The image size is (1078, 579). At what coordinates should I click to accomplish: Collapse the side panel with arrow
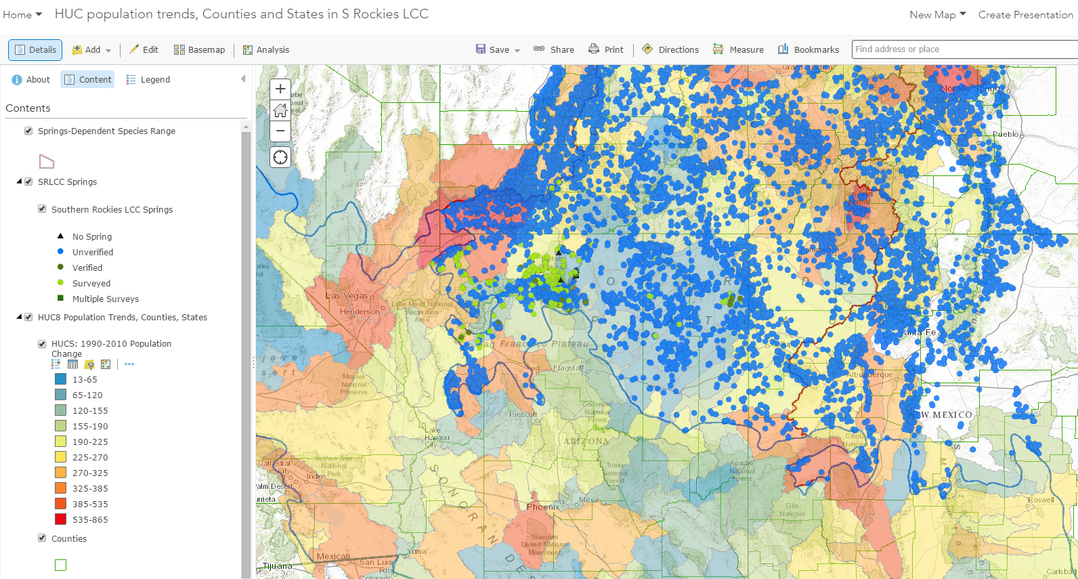tap(243, 79)
